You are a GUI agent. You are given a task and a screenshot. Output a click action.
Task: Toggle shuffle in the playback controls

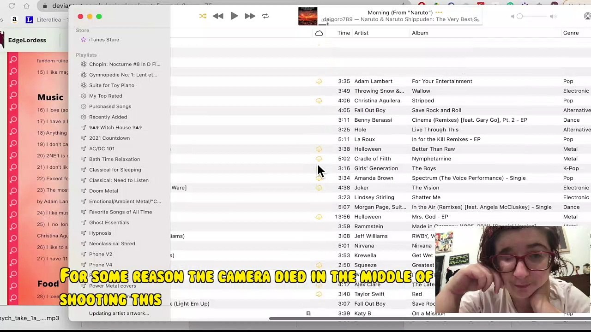click(203, 16)
